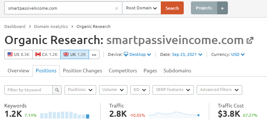The height and width of the screenshot is (130, 267).
Task: Clear the domain search field with X
Action: [117, 8]
